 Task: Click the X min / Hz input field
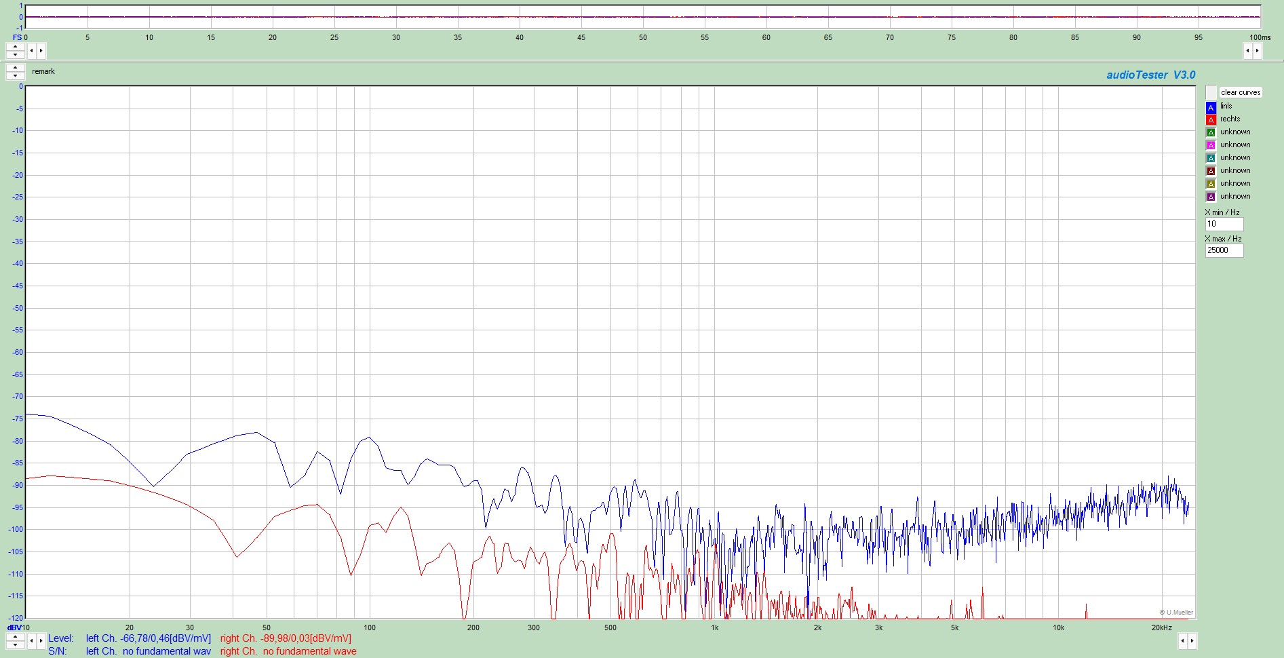click(x=1224, y=224)
